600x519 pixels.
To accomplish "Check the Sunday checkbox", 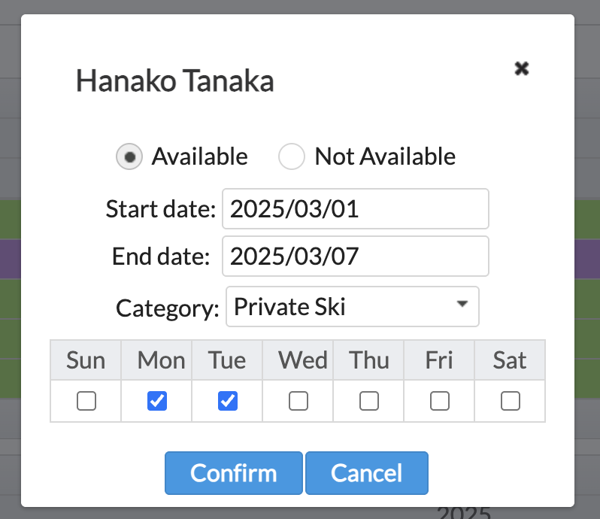I will 86,402.
